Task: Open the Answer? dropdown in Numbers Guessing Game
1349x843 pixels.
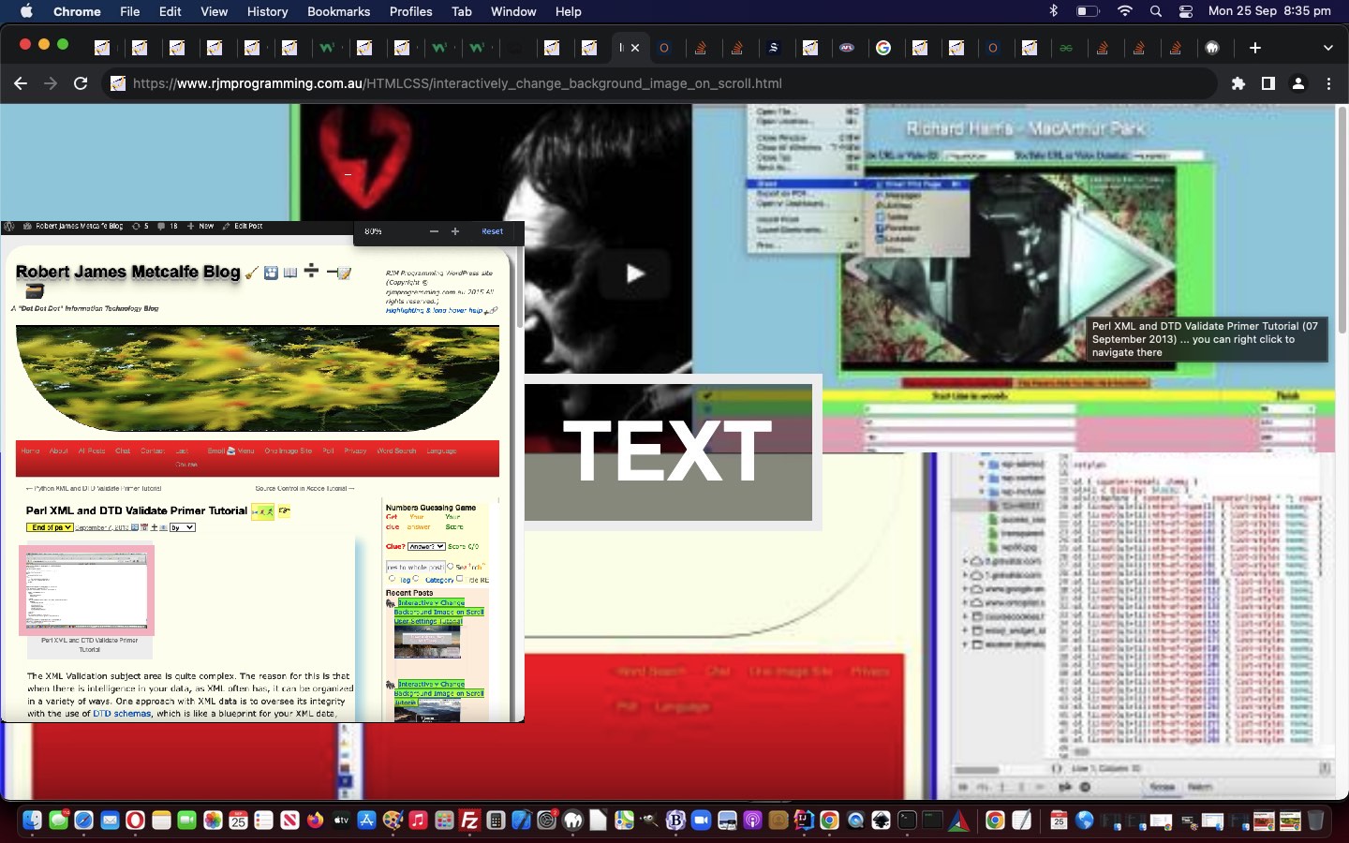Action: point(426,546)
